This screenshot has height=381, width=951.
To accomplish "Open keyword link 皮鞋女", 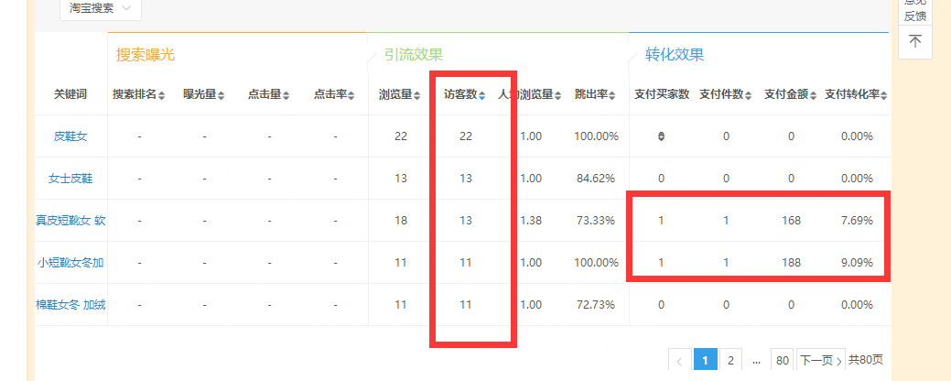I will pos(70,136).
